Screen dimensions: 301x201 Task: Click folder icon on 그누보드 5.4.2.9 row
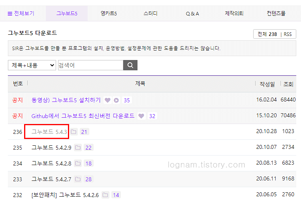78,148
